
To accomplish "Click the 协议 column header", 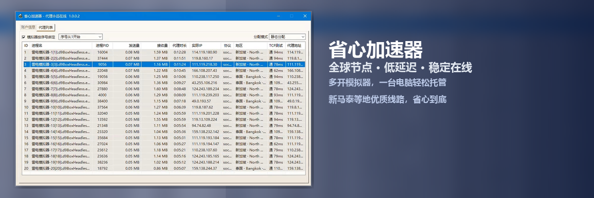I will coord(228,46).
